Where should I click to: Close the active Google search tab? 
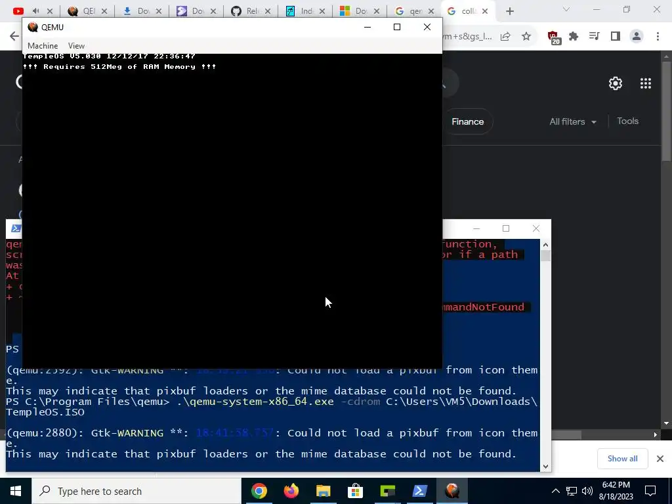point(485,11)
